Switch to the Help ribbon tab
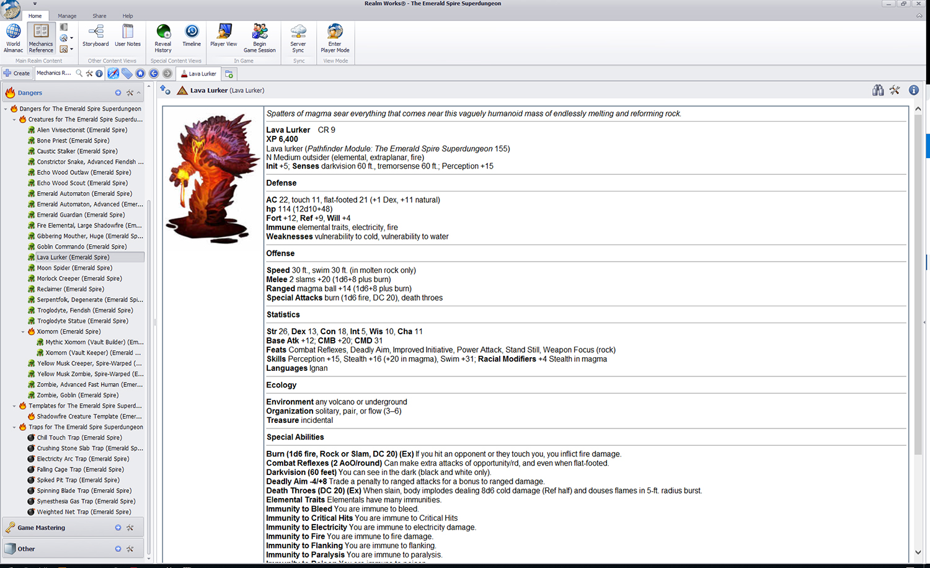Viewport: 930px width, 568px height. (x=127, y=16)
